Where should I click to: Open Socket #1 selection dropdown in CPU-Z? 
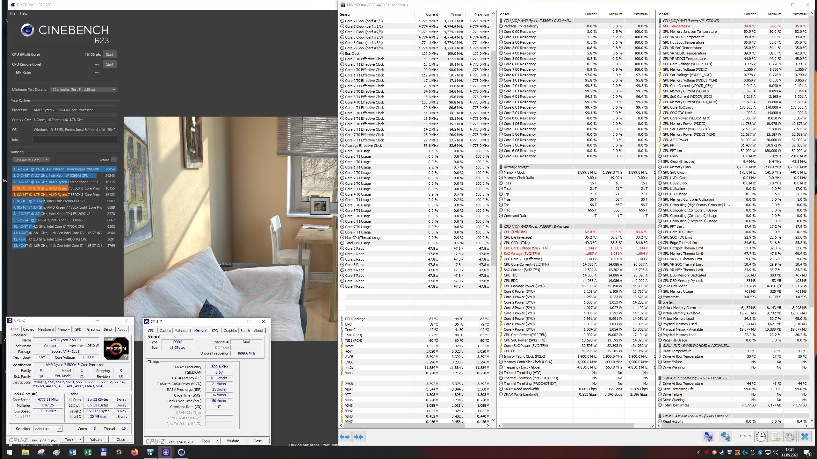click(47, 429)
